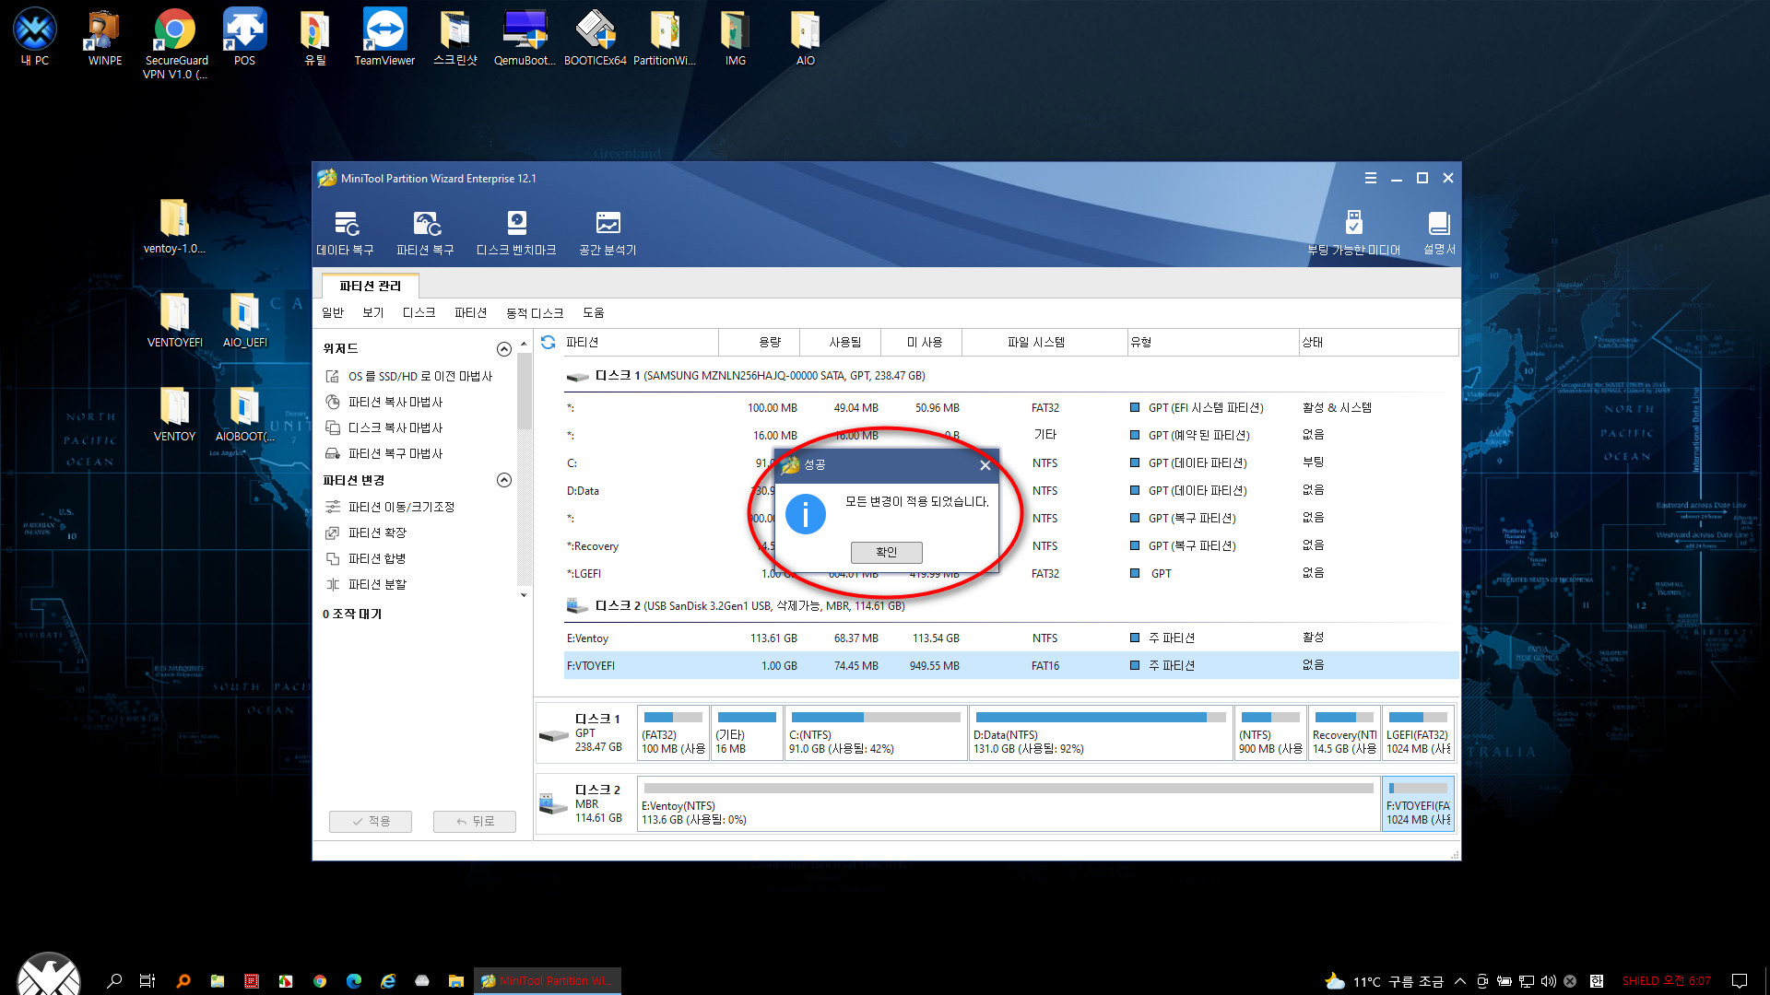Screen dimensions: 1770x995
Task: Open 공간 분석기 tool
Action: pos(608,233)
